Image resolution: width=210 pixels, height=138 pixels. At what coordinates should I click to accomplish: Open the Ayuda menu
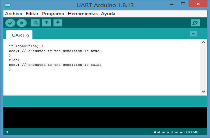(x=108, y=14)
